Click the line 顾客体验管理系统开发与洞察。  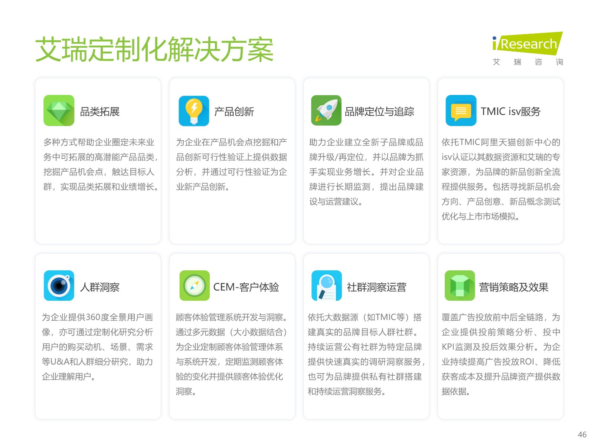[232, 317]
